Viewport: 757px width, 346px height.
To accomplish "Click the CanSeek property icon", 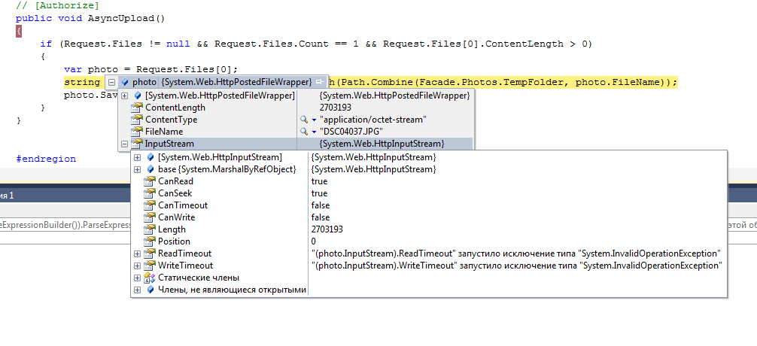I will coord(150,193).
